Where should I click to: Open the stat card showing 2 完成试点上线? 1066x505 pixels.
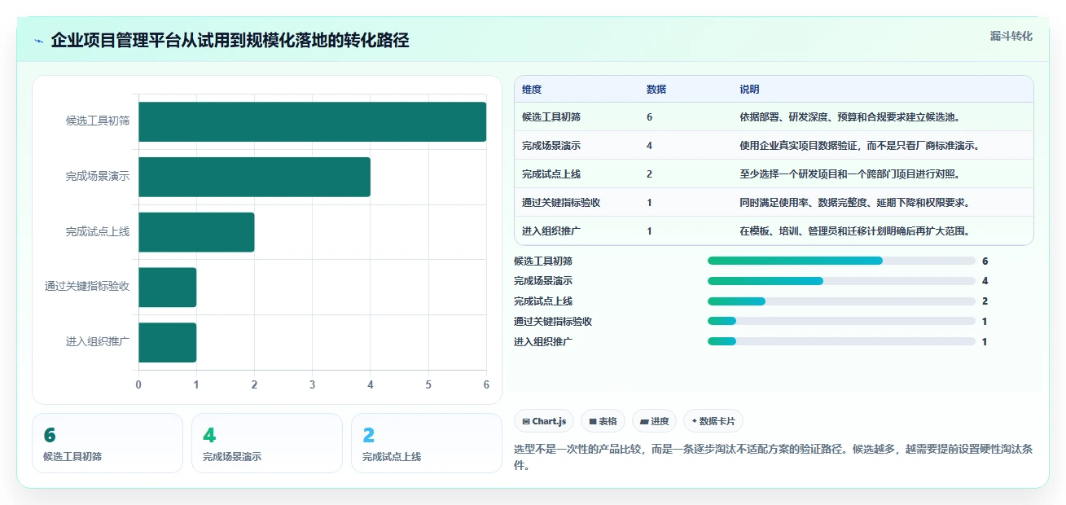click(427, 443)
